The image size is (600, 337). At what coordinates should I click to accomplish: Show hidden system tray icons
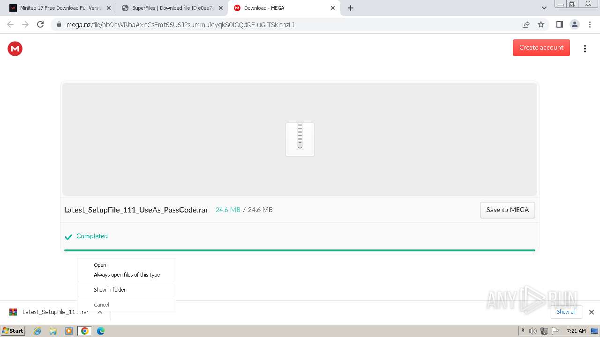point(523,331)
